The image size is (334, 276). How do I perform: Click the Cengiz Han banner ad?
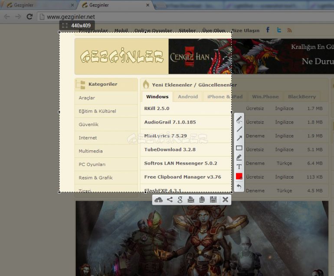point(251,56)
